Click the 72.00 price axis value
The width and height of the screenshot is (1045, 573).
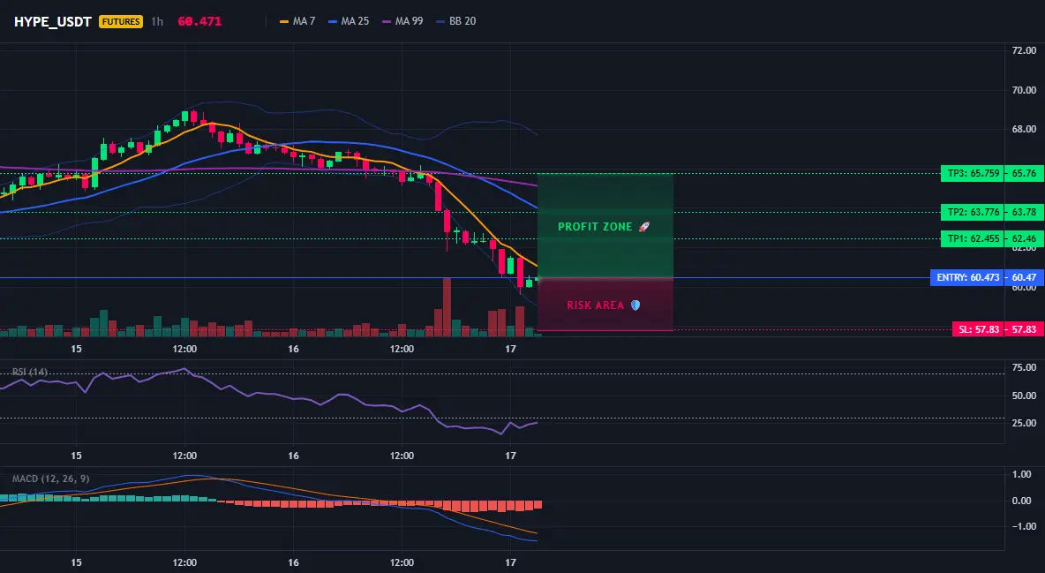[1025, 50]
